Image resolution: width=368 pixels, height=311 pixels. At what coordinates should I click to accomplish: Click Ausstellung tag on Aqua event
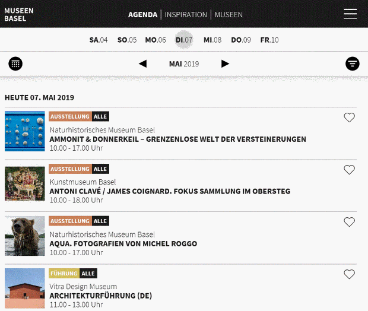coord(70,221)
